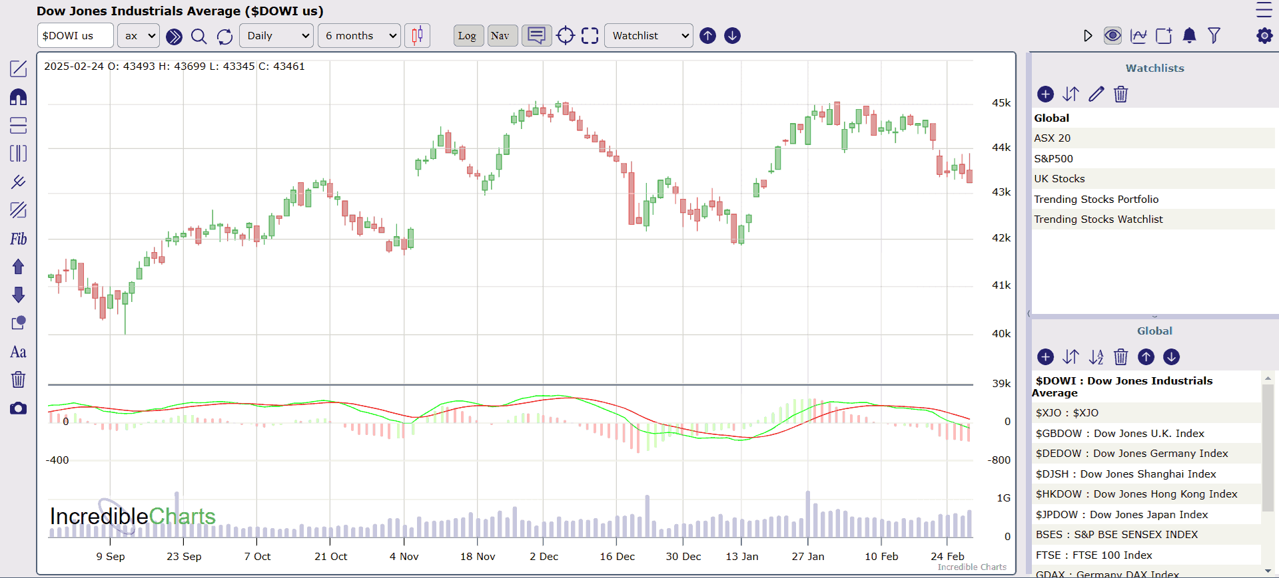Edit the selected watchlist with pencil
This screenshot has height=578, width=1279.
click(1096, 94)
